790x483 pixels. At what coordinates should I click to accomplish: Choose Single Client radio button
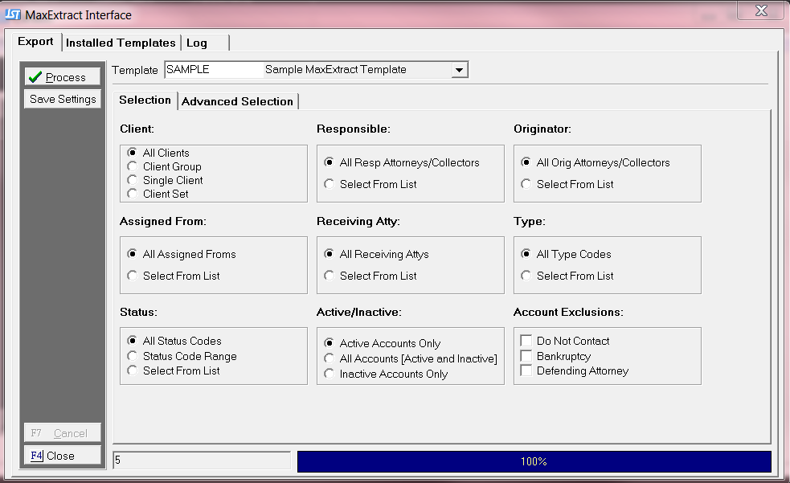pos(133,180)
